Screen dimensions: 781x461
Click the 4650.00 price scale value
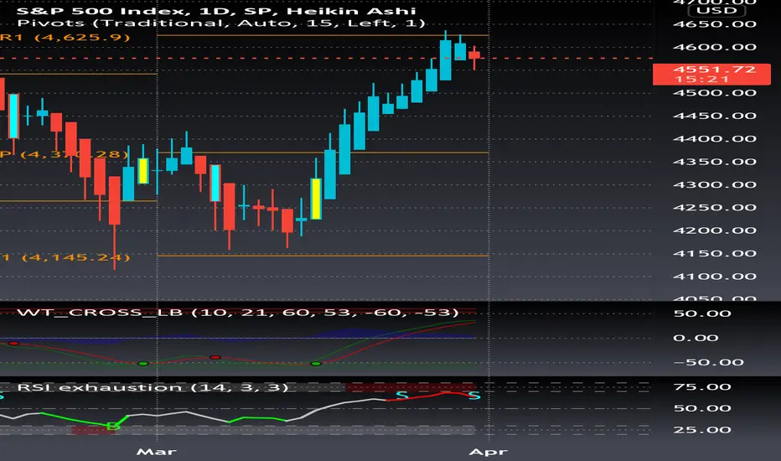[x=714, y=24]
